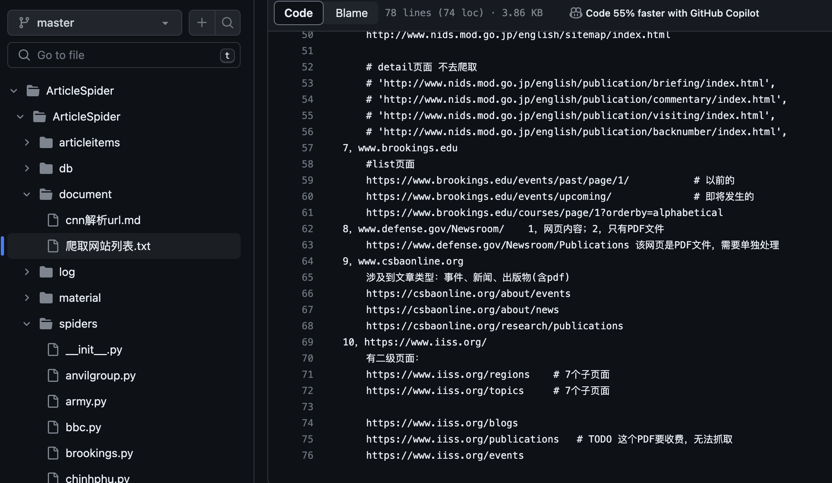
Task: Open the articleitems folder name
Action: (x=90, y=142)
